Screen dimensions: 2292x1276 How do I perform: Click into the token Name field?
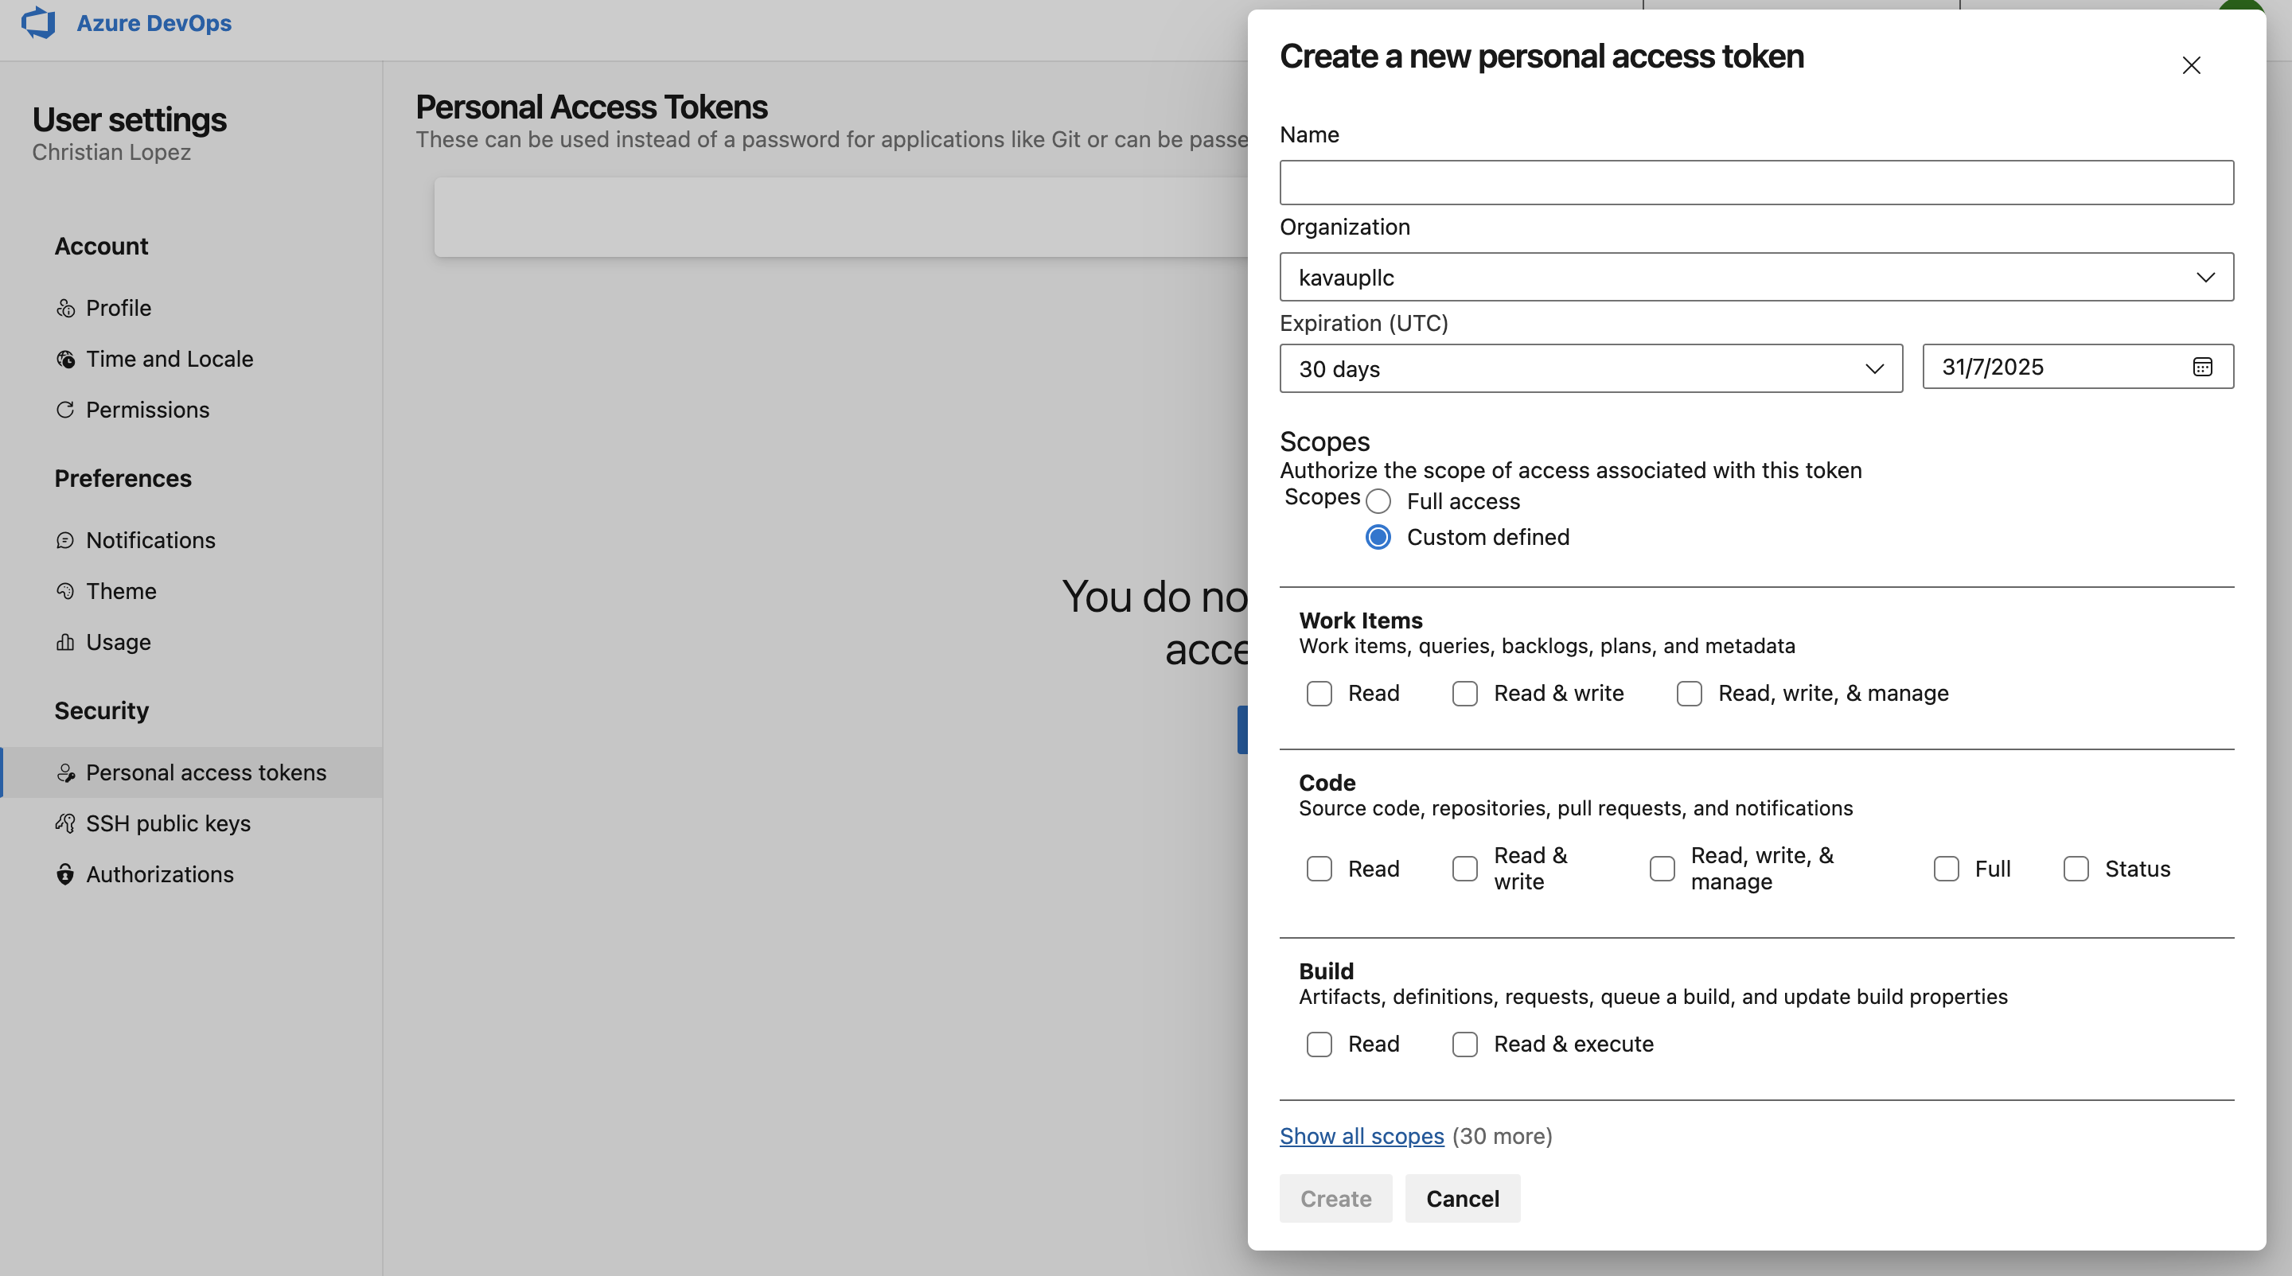tap(1756, 183)
